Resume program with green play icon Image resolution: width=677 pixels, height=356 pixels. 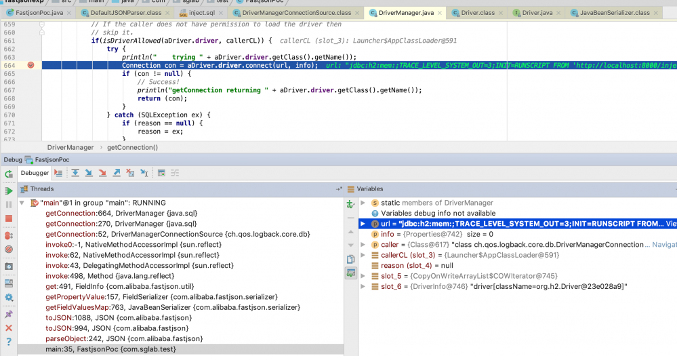[9, 191]
